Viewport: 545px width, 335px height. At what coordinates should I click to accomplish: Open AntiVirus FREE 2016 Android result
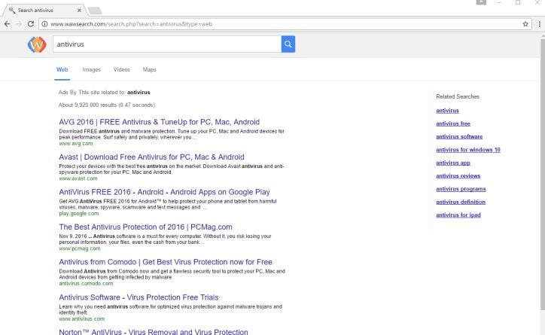[x=164, y=192]
